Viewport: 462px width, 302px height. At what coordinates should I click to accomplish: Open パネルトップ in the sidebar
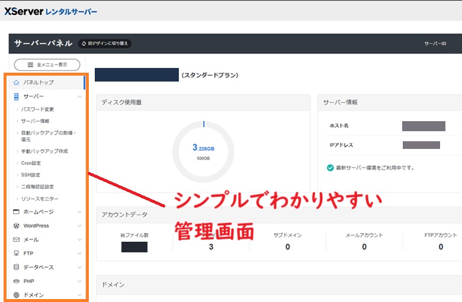[46, 83]
